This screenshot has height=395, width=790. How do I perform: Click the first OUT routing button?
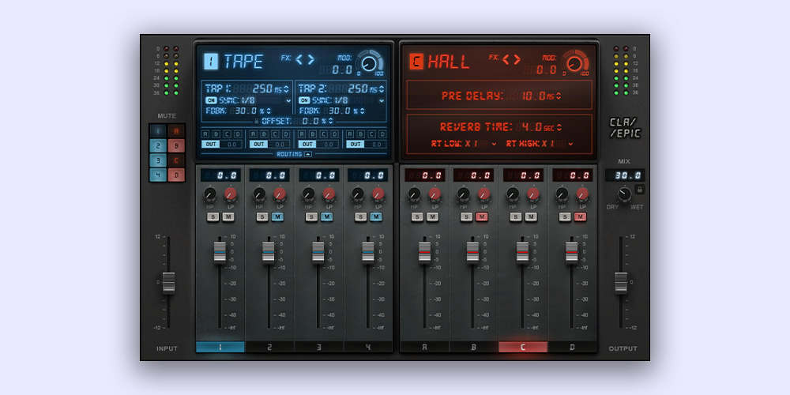point(210,144)
